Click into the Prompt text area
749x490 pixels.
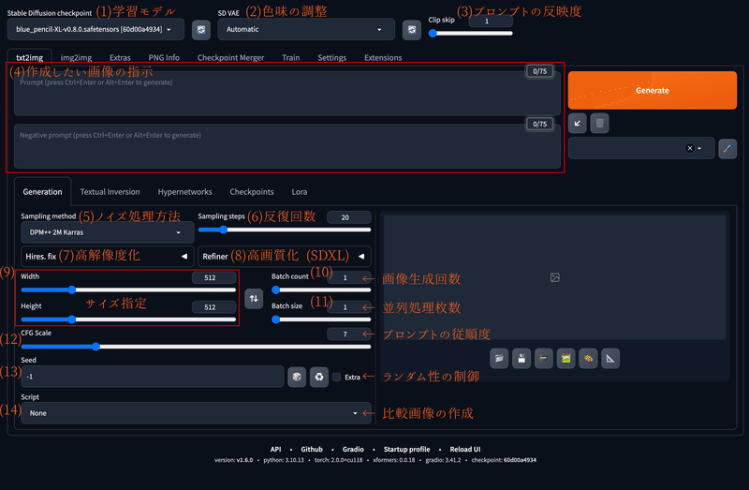point(287,93)
